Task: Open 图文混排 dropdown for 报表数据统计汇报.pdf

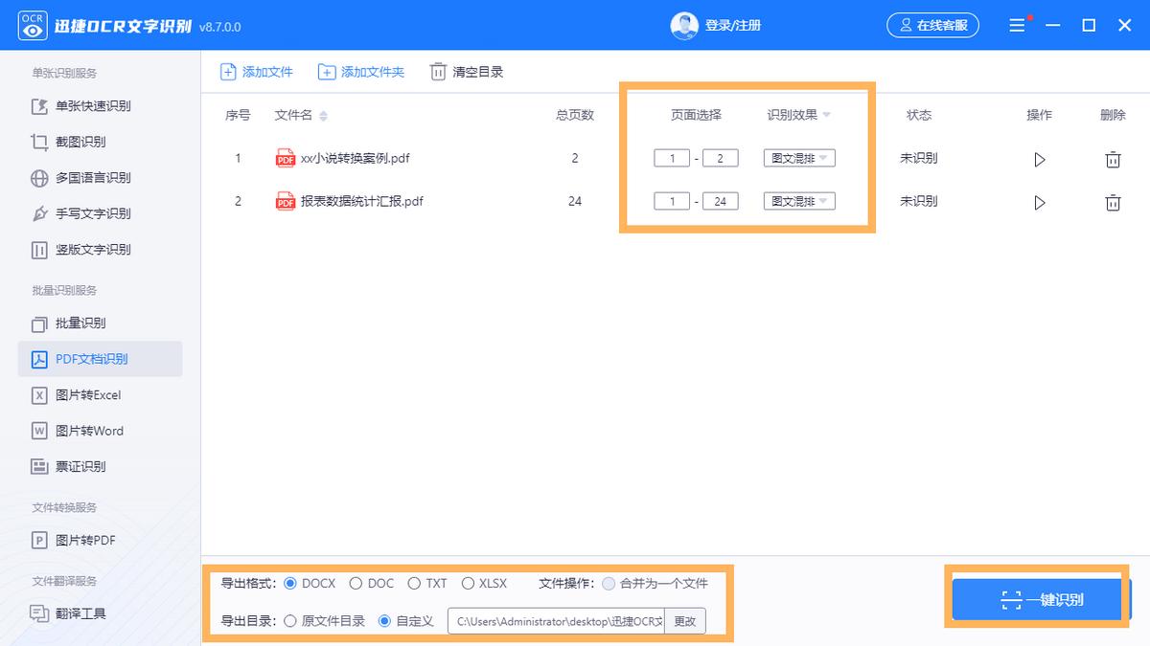Action: [798, 201]
